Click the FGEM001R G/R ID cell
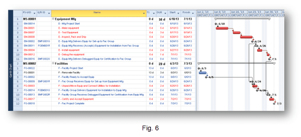This screenshot has height=137, width=301. point(44,46)
